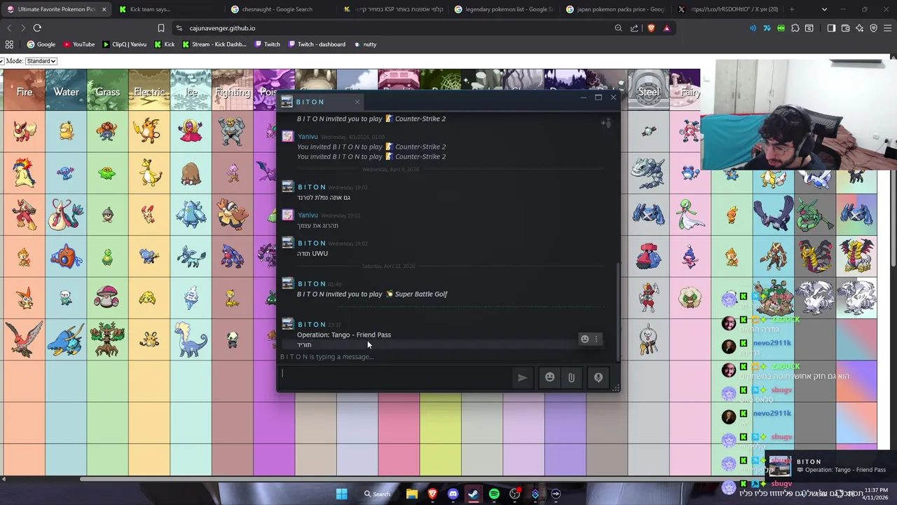
Task: Start voice chat with BITON
Action: point(598,377)
